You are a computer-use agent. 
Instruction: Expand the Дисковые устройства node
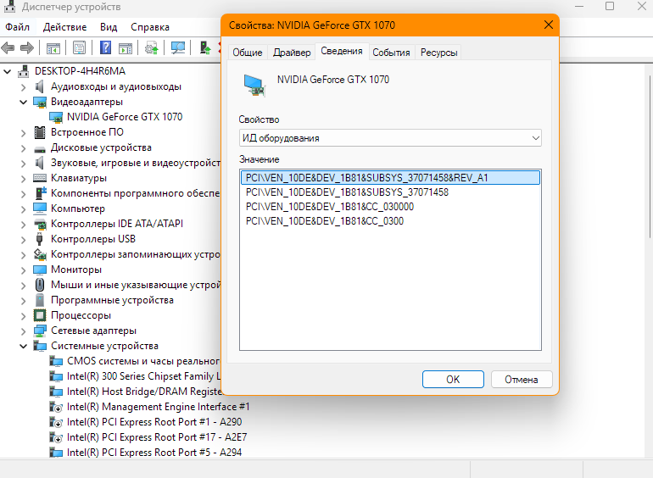24,148
